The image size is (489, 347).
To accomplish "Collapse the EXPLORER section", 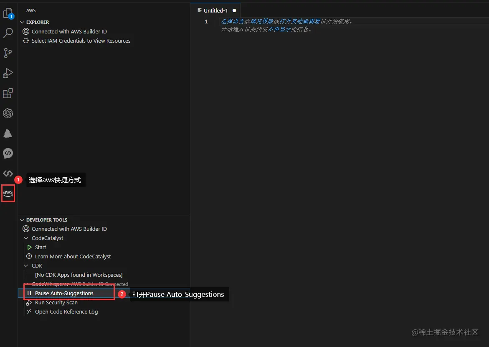I will click(22, 22).
